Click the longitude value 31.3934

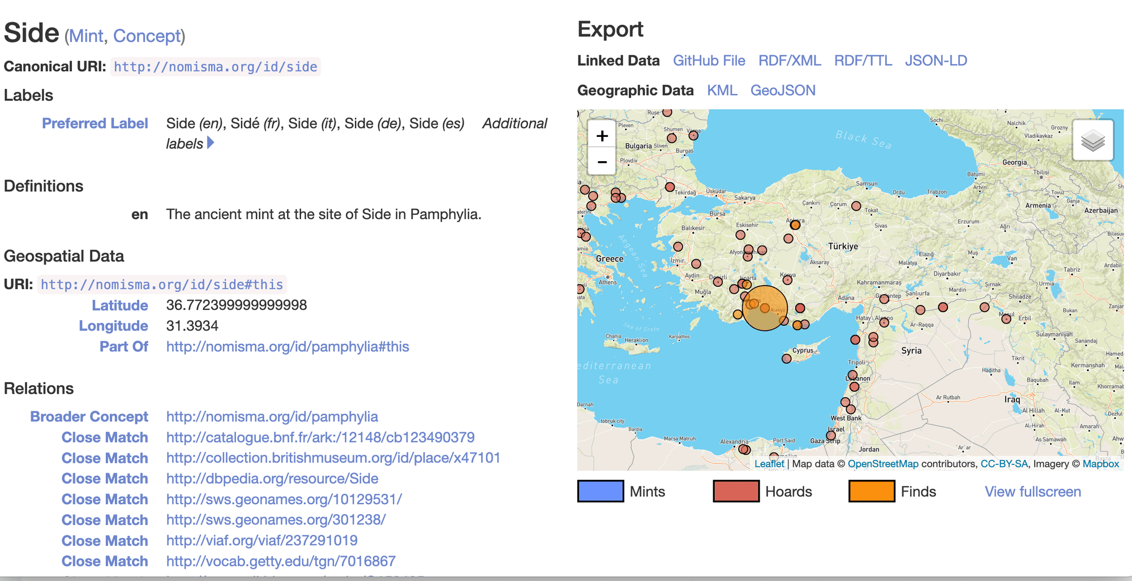192,326
